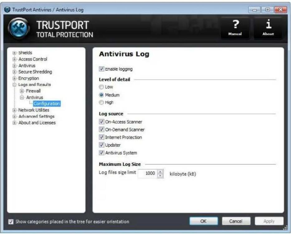Expand the Access Control node
The width and height of the screenshot is (291, 234).
(x=14, y=60)
